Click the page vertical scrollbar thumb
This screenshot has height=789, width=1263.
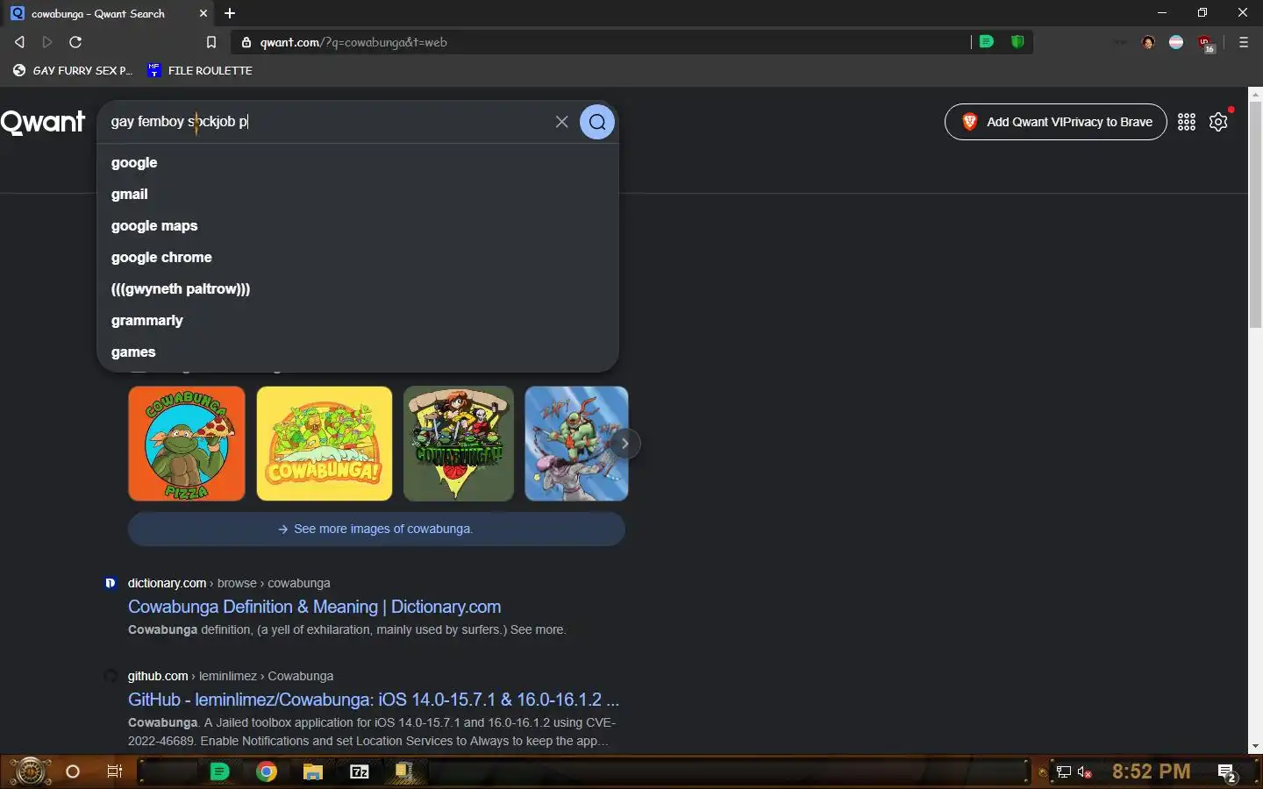pos(1255,215)
